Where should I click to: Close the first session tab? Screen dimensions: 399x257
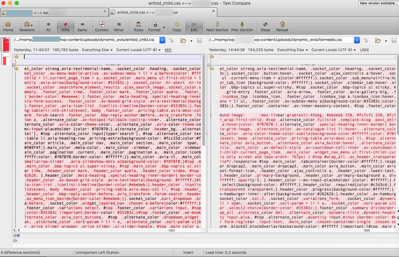105,11
